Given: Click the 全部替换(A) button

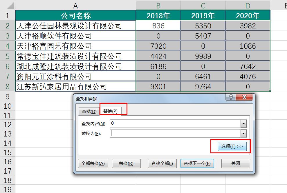Looking at the screenshot, I should [93, 163].
